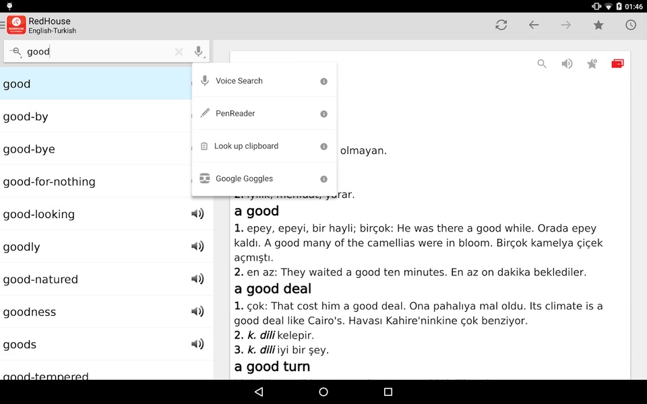Viewport: 647px width, 404px height.
Task: Play pronunciation for good-natured
Action: [197, 279]
